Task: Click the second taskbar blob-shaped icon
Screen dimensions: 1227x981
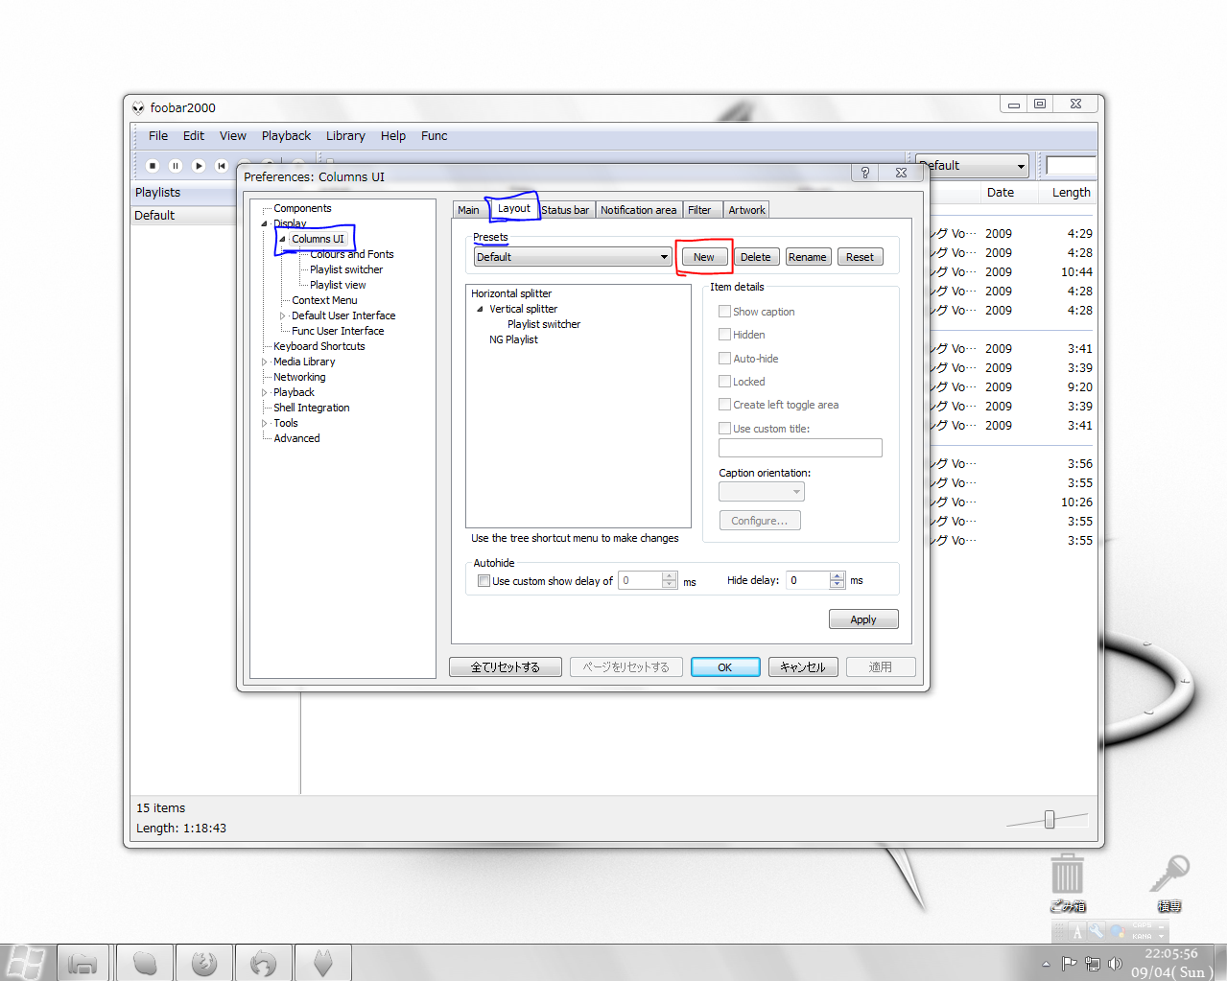Action: point(145,963)
